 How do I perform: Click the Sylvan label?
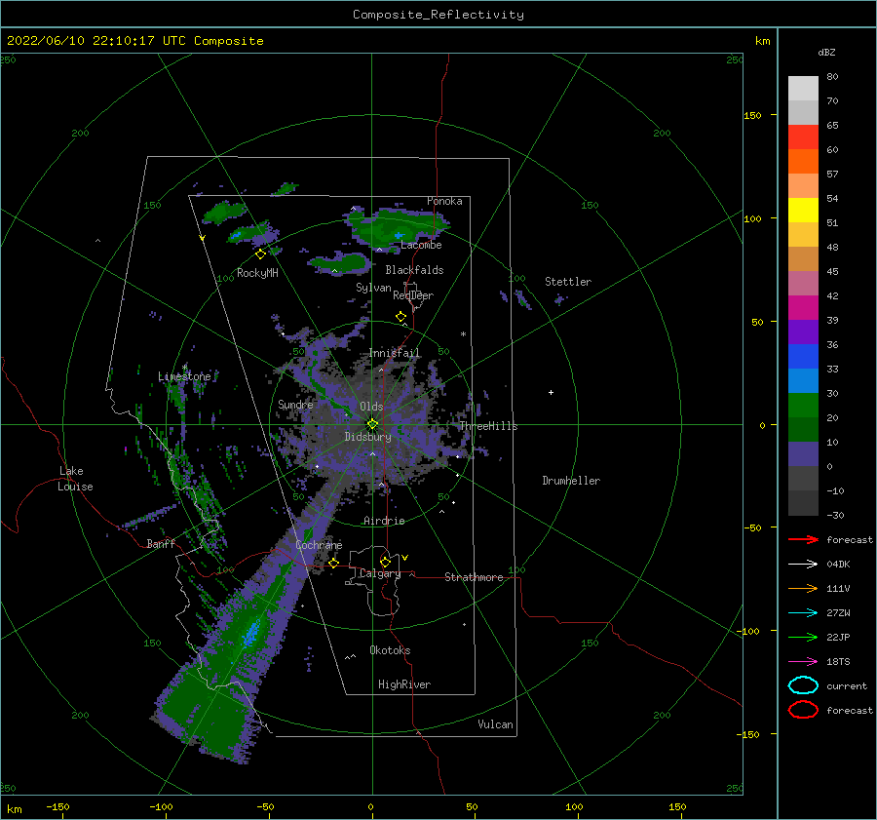pos(373,288)
